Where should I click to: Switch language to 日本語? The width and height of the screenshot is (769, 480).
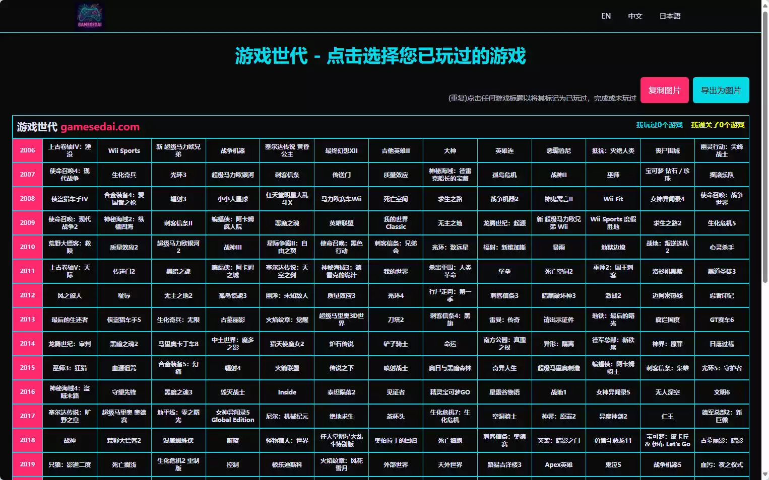670,16
